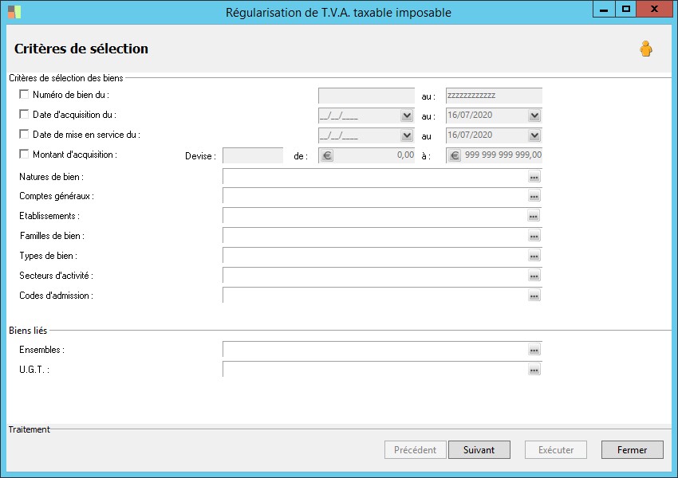678x478 pixels.
Task: Open Familles de bien ellipsis lookup
Action: 534,236
